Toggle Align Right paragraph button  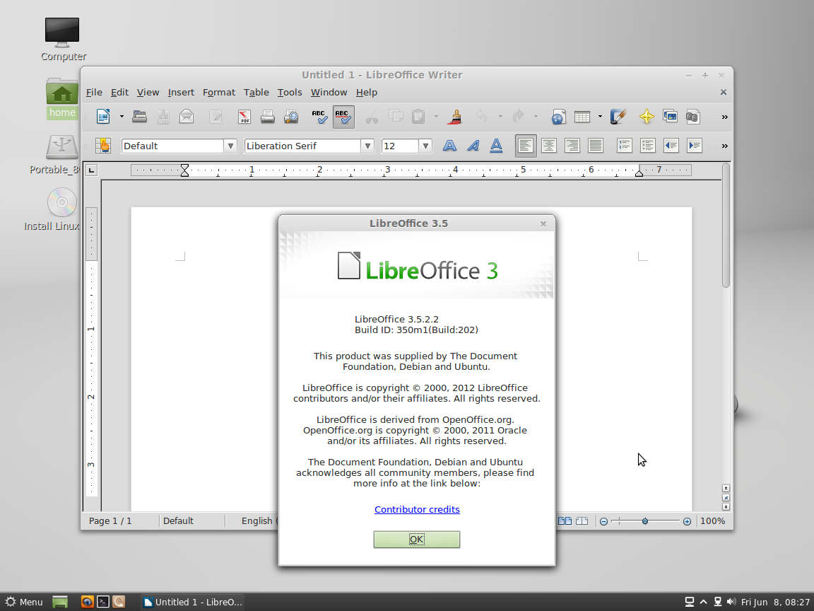572,146
